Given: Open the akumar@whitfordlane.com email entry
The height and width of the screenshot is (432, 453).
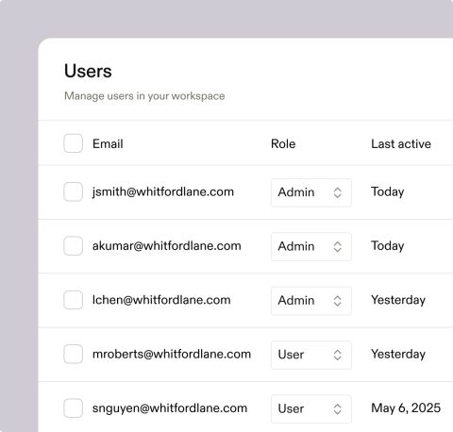Looking at the screenshot, I should [x=167, y=246].
